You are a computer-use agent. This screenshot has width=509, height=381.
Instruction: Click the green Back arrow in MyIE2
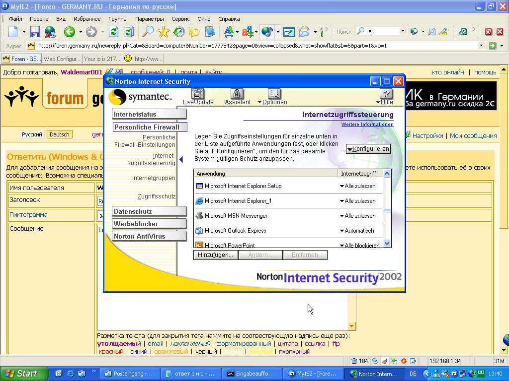(x=70, y=32)
